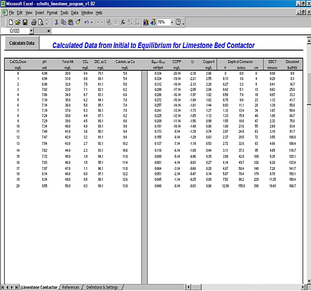Open the Data menu
311x291 pixels.
[75, 13]
